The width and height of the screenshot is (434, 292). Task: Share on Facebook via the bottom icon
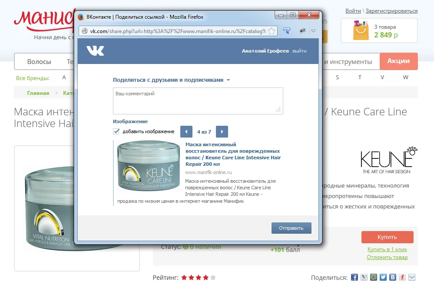click(354, 277)
